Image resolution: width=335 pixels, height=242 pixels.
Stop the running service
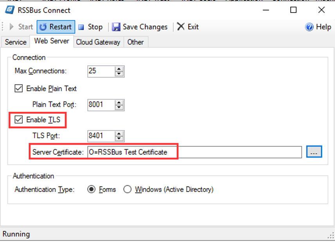pos(90,27)
